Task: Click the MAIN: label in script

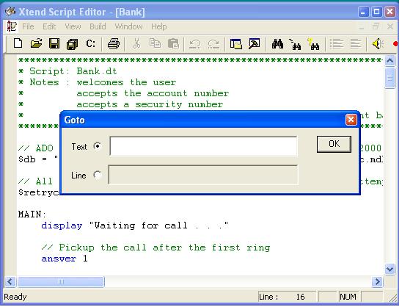Action: [x=32, y=214]
